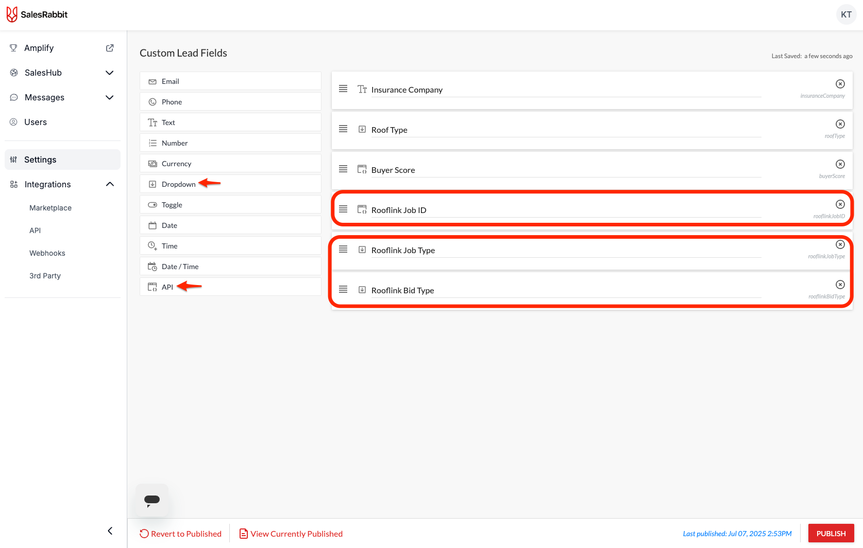Click the SalesRabbit logo
The height and width of the screenshot is (548, 863).
37,14
